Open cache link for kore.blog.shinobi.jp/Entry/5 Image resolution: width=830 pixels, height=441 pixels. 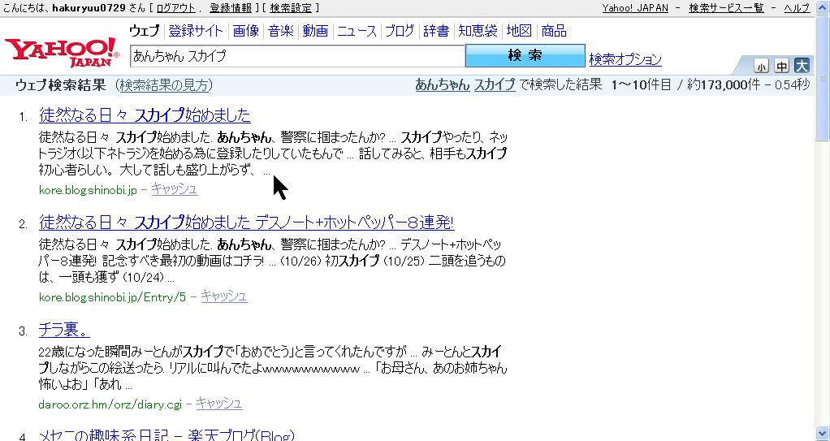pyautogui.click(x=224, y=296)
